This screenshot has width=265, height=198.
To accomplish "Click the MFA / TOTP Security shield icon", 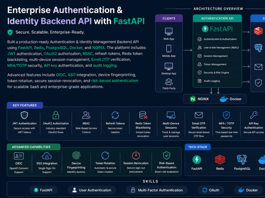I will click(227, 115).
